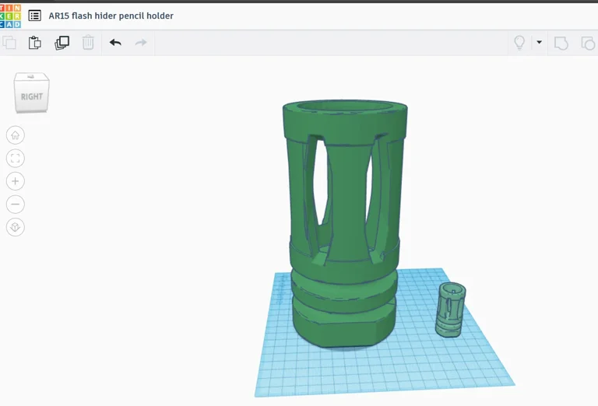
Task: Click the Copy icon in toolbar
Action: coord(9,43)
